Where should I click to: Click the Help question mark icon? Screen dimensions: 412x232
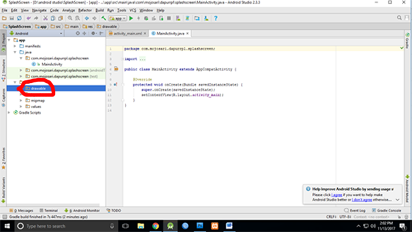[x=216, y=18]
